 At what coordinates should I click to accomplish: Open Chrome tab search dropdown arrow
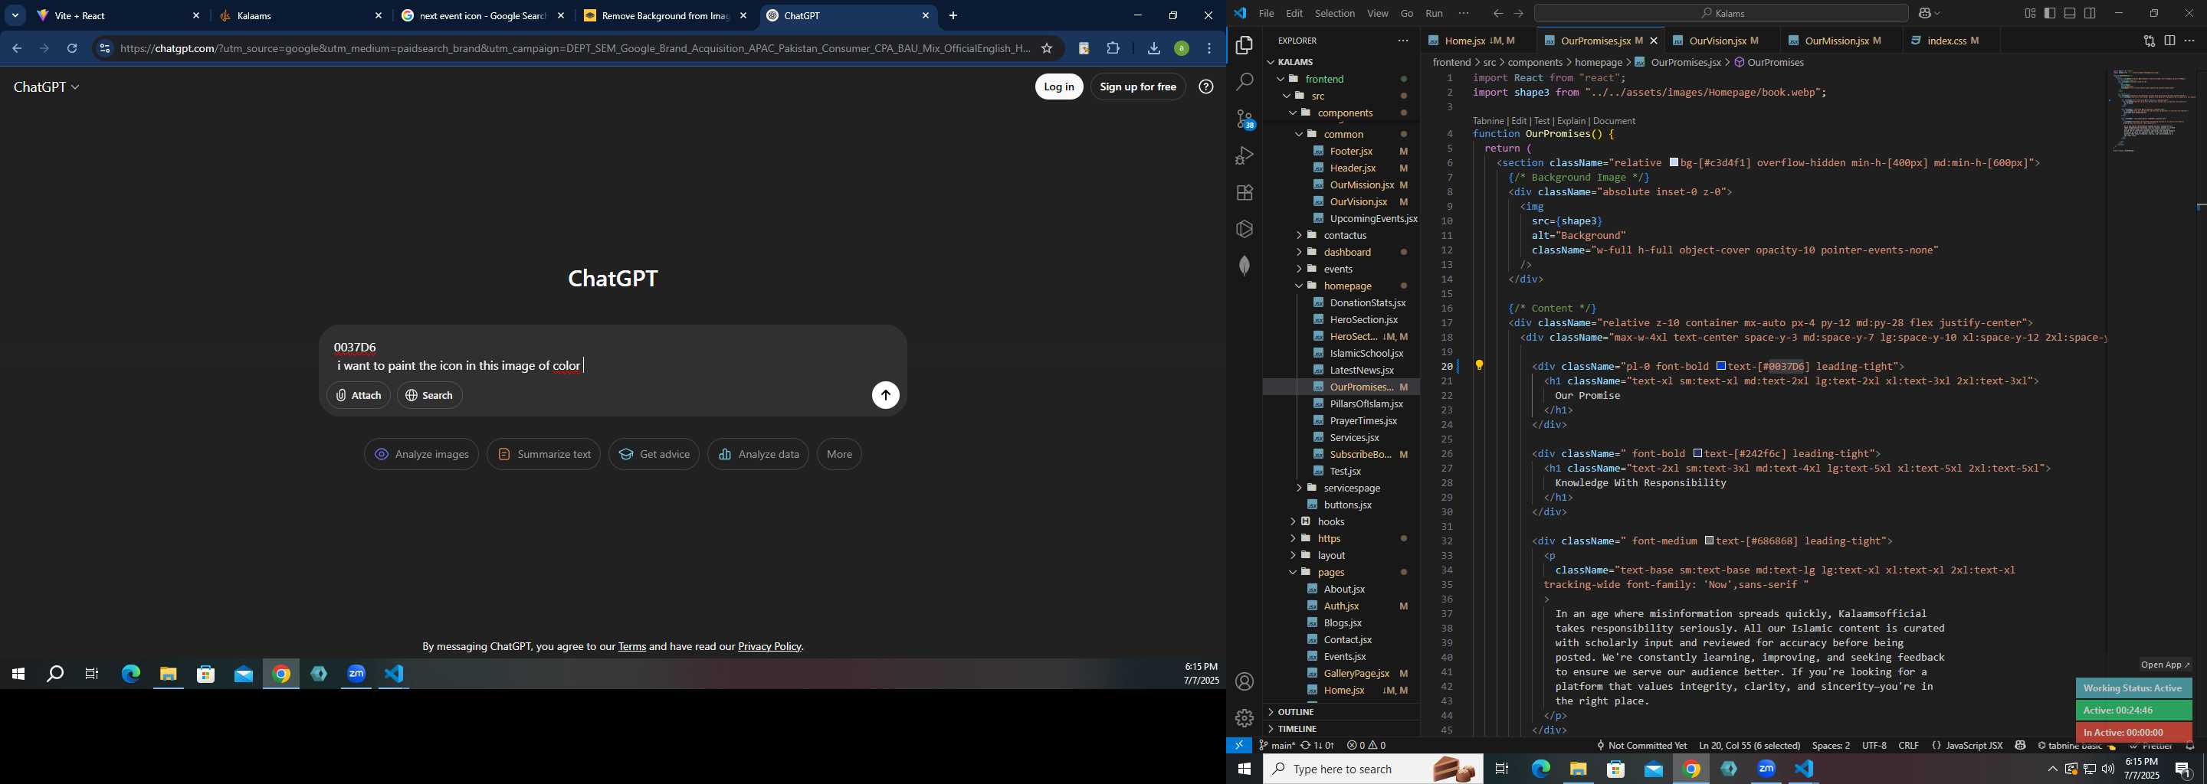(15, 15)
